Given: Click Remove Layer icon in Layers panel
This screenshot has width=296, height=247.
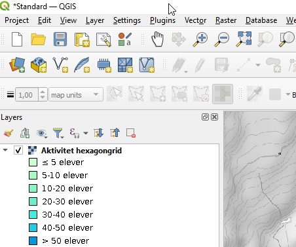Looking at the screenshot, I should pos(131,133).
